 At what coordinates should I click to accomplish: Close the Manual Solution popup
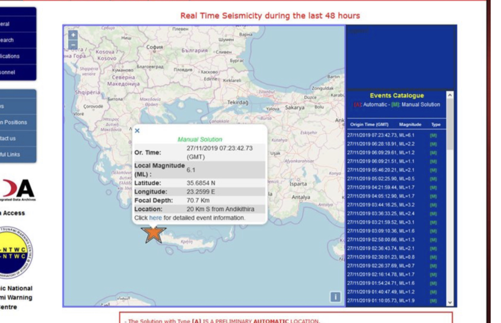click(137, 130)
